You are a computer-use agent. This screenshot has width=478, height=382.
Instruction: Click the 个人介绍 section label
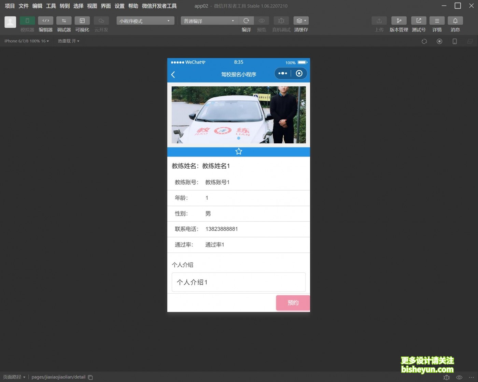click(183, 265)
